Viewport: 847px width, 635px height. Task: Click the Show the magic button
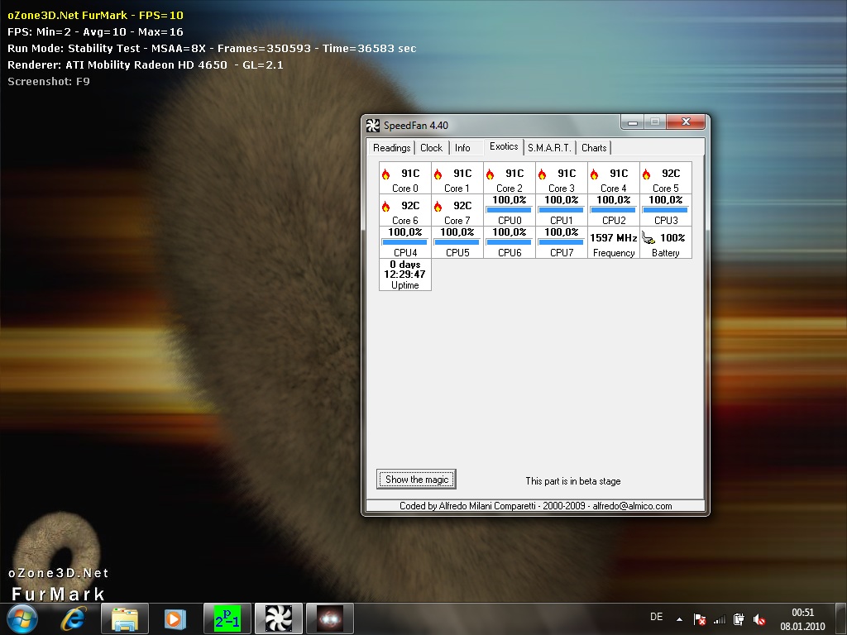[417, 480]
